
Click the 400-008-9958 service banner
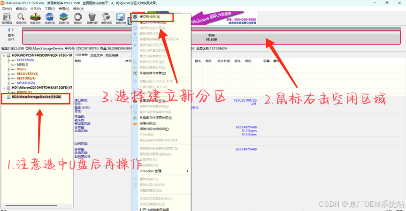click(241, 20)
